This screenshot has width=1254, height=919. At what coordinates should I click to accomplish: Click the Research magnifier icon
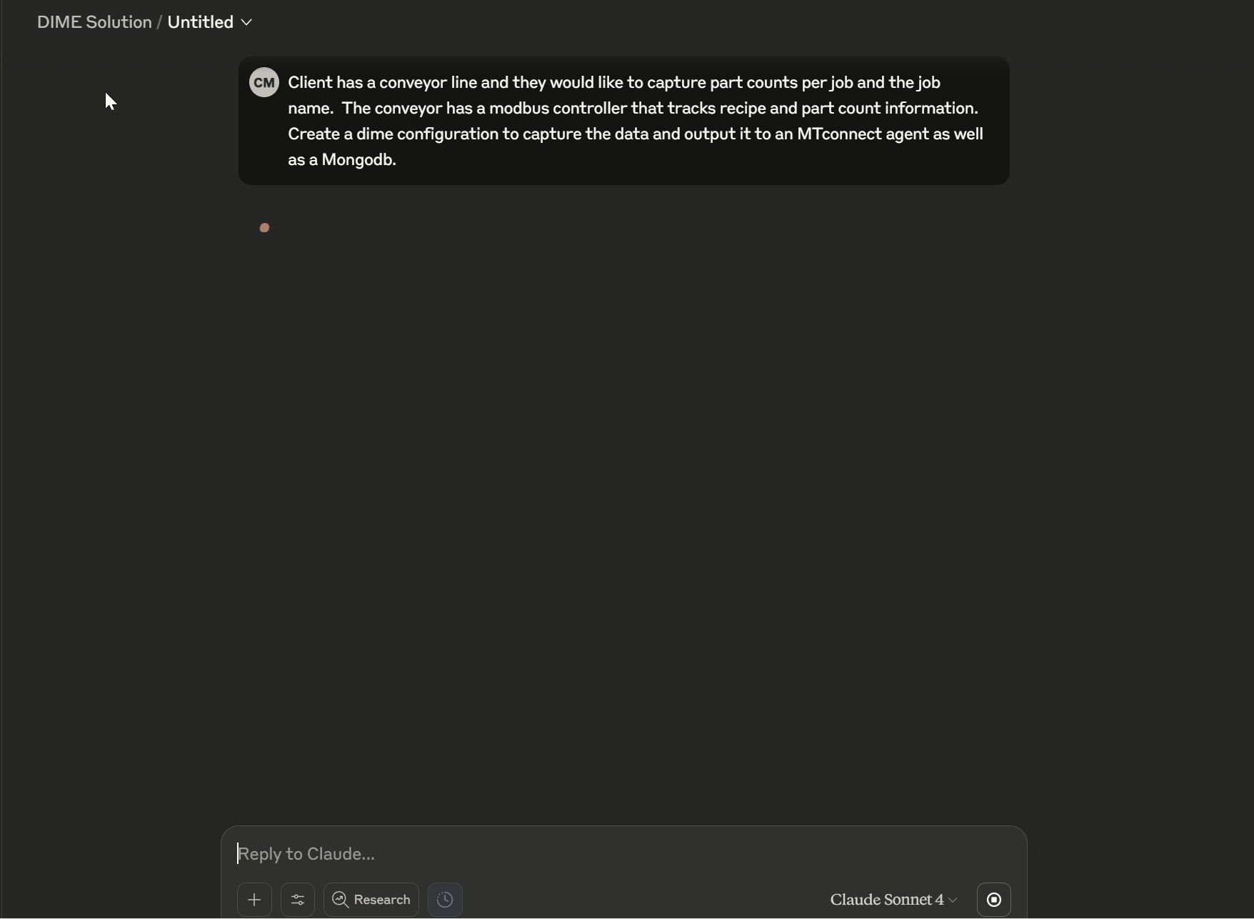[x=341, y=900]
